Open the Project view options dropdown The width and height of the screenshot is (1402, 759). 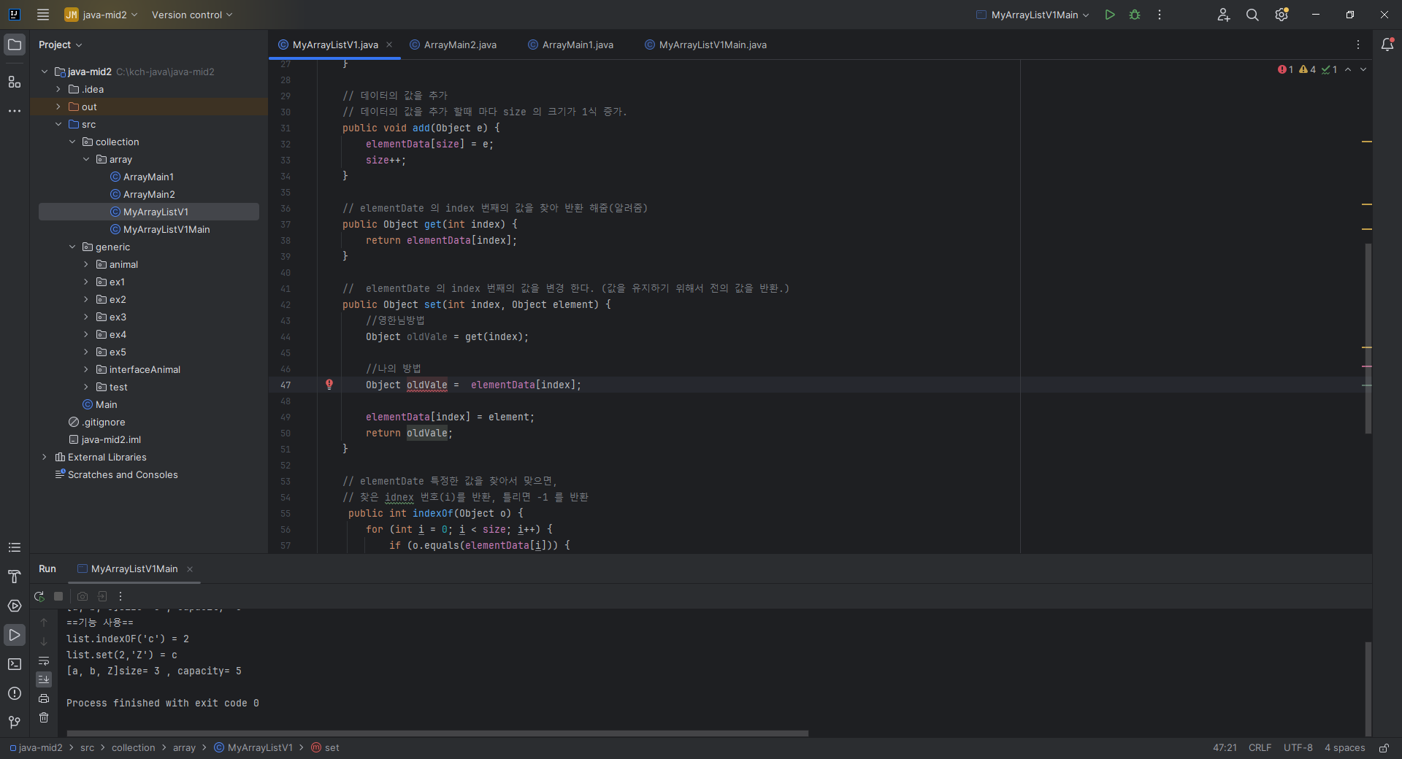pos(61,45)
